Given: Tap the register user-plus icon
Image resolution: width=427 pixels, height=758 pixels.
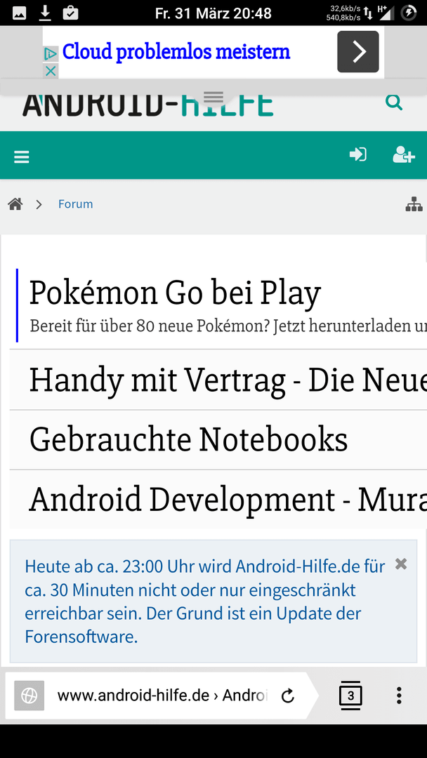Looking at the screenshot, I should (403, 155).
